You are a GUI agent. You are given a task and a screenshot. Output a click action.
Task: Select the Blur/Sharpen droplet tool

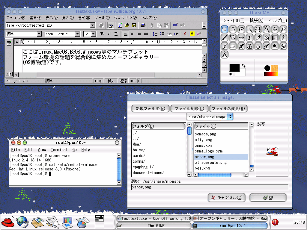tap(258, 46)
